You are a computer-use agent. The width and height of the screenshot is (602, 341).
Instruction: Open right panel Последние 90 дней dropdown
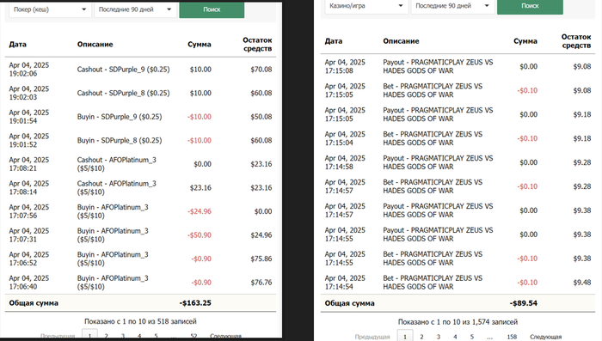pos(452,6)
